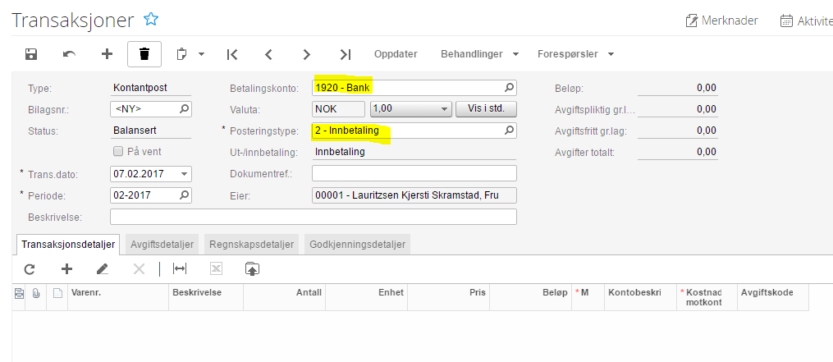Image resolution: width=833 pixels, height=362 pixels.
Task: Switch to the Avgiftsdetaljer tab
Action: [x=164, y=244]
